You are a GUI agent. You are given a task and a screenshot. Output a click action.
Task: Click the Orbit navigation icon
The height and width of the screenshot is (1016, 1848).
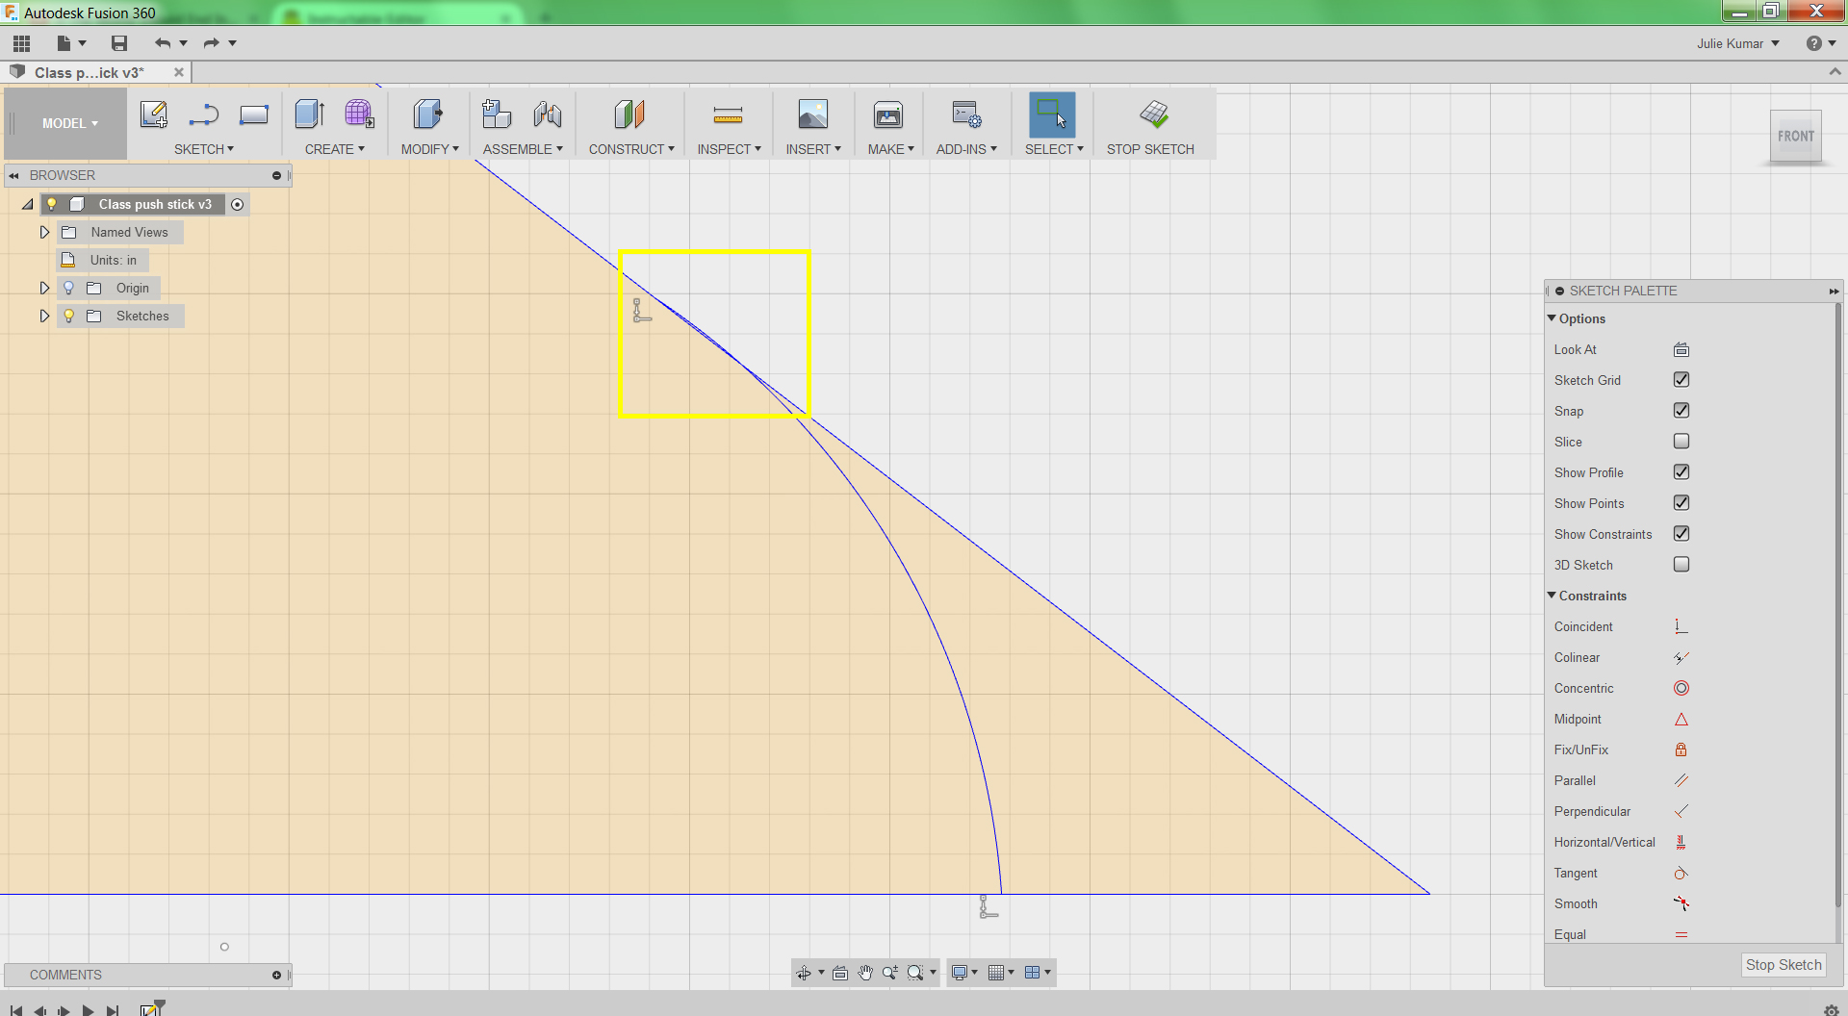(804, 973)
